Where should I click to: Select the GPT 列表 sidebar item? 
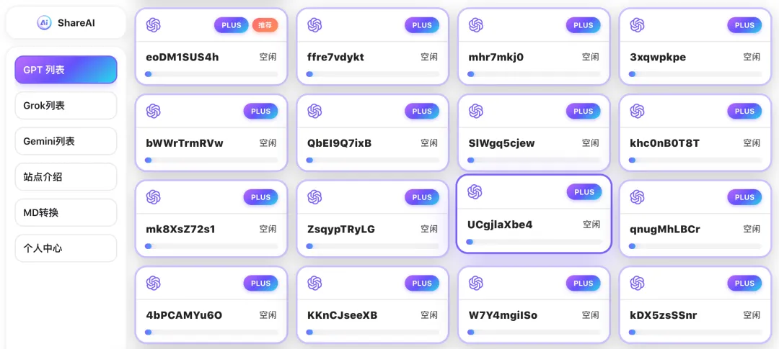[66, 70]
